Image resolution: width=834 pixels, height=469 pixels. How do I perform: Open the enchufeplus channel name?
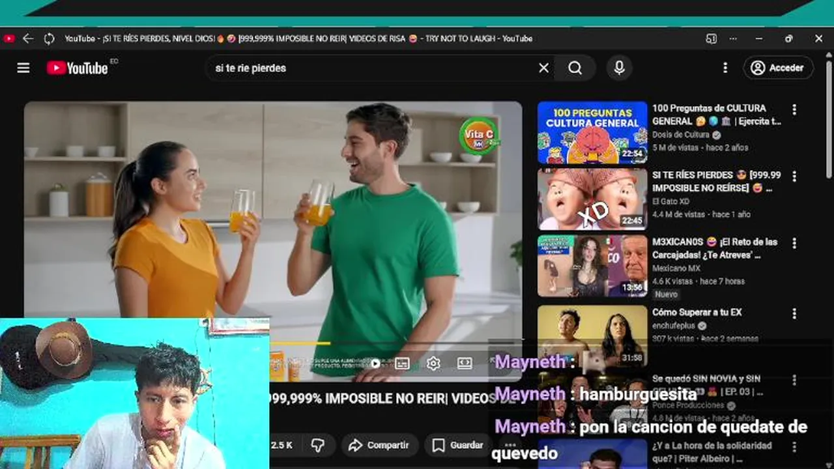pyautogui.click(x=674, y=326)
